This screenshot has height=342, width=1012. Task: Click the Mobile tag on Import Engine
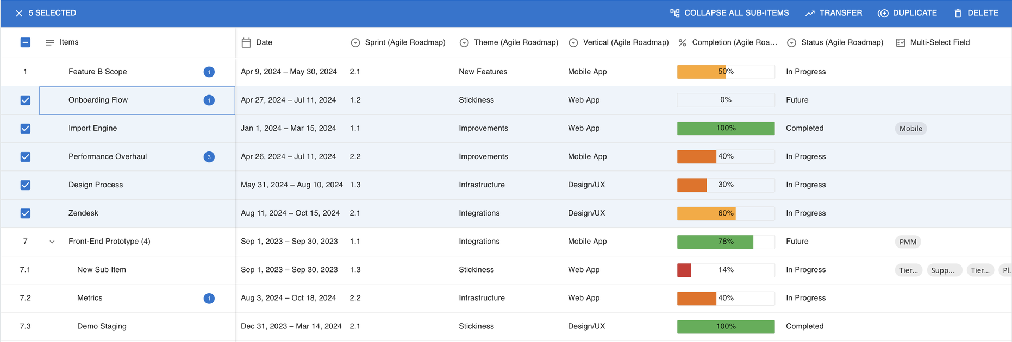tap(910, 129)
